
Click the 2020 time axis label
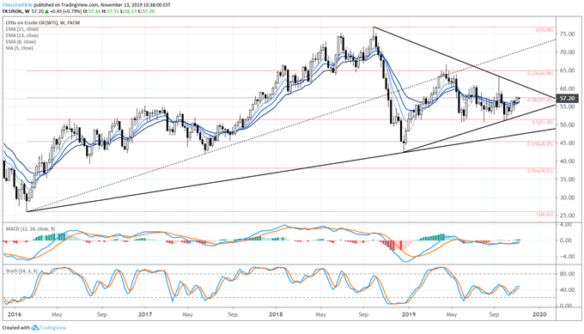coord(539,314)
